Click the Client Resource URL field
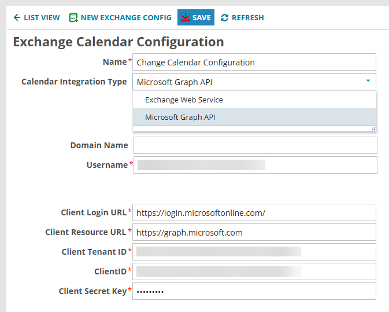389x312 pixels. pos(254,232)
